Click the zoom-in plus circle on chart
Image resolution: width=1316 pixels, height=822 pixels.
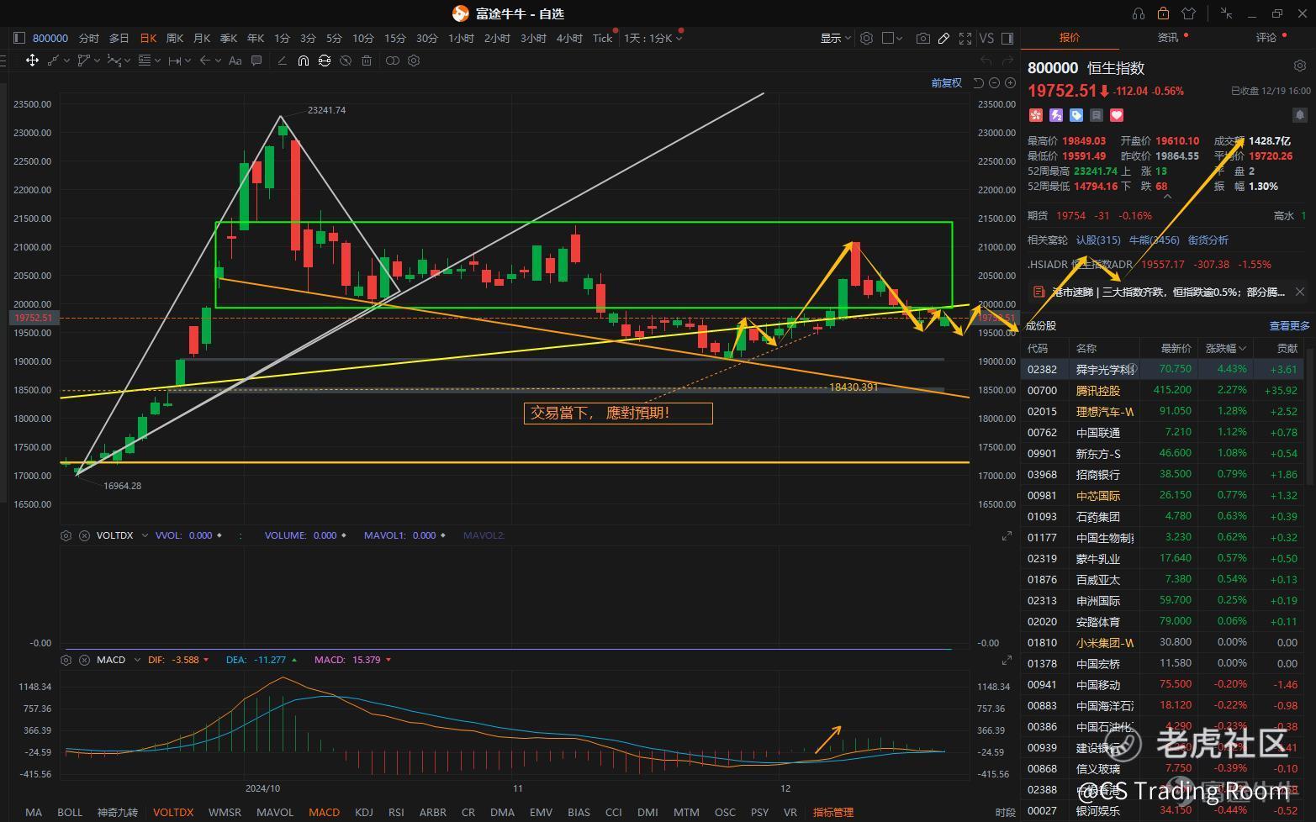point(1010,82)
